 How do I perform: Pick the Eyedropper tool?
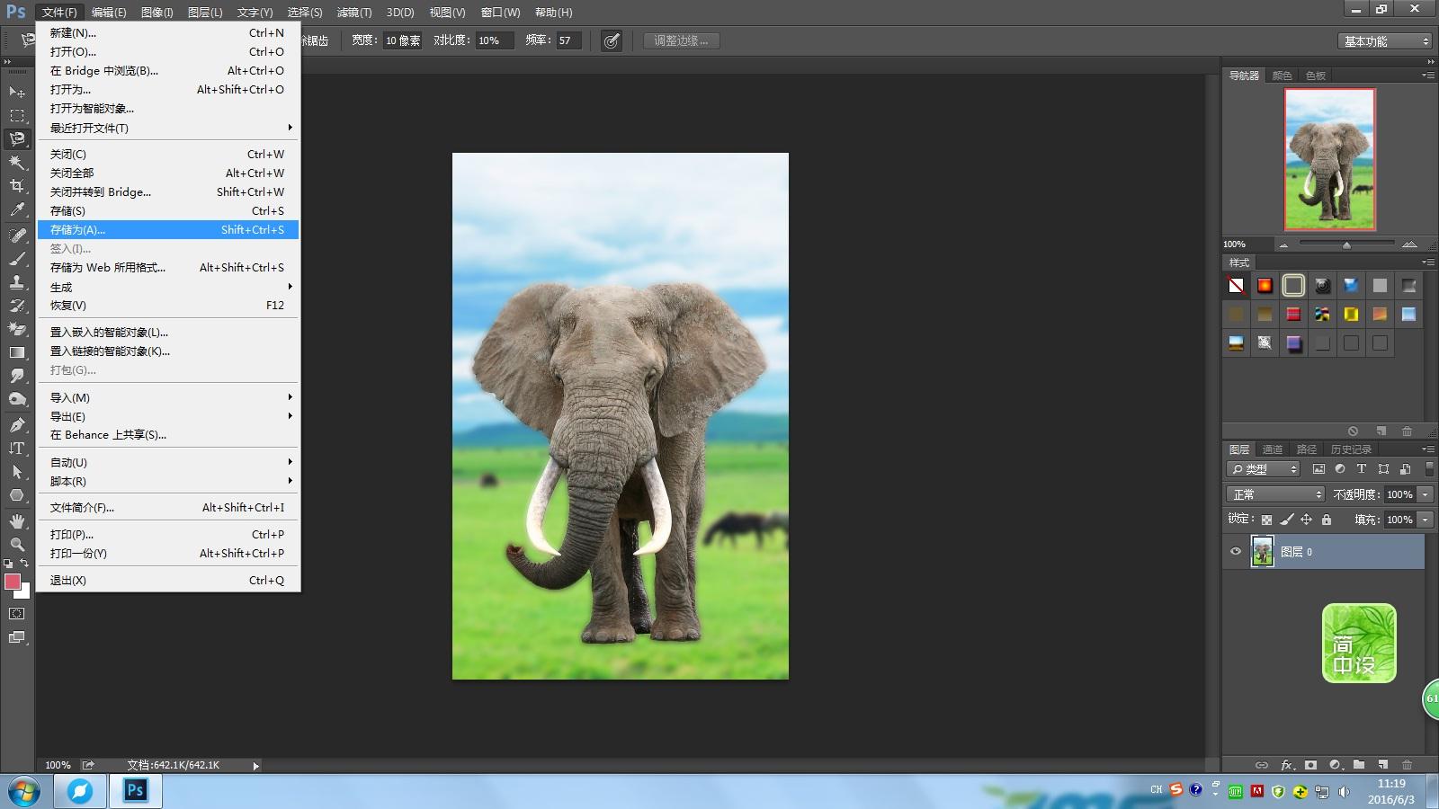17,210
